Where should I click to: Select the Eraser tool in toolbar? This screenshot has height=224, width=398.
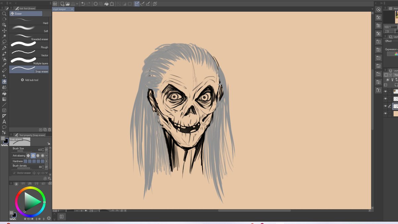coord(4,82)
